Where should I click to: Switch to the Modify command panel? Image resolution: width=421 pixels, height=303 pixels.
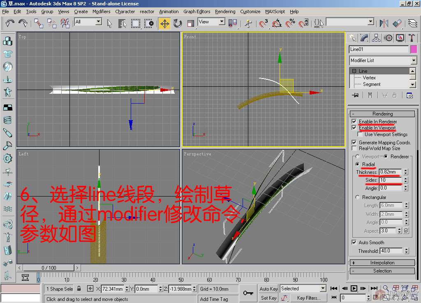tap(364, 38)
